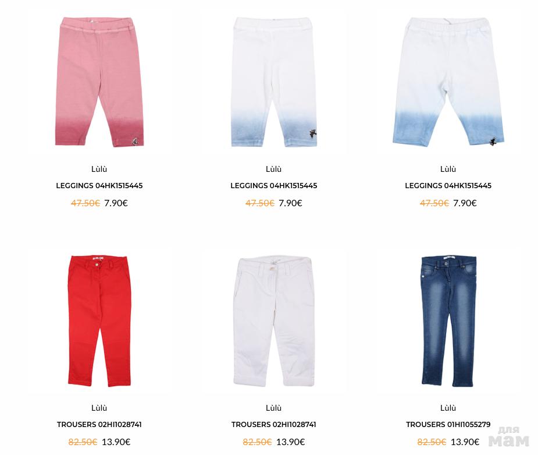Click TROUSERS 01HI1055279 product title

click(448, 425)
